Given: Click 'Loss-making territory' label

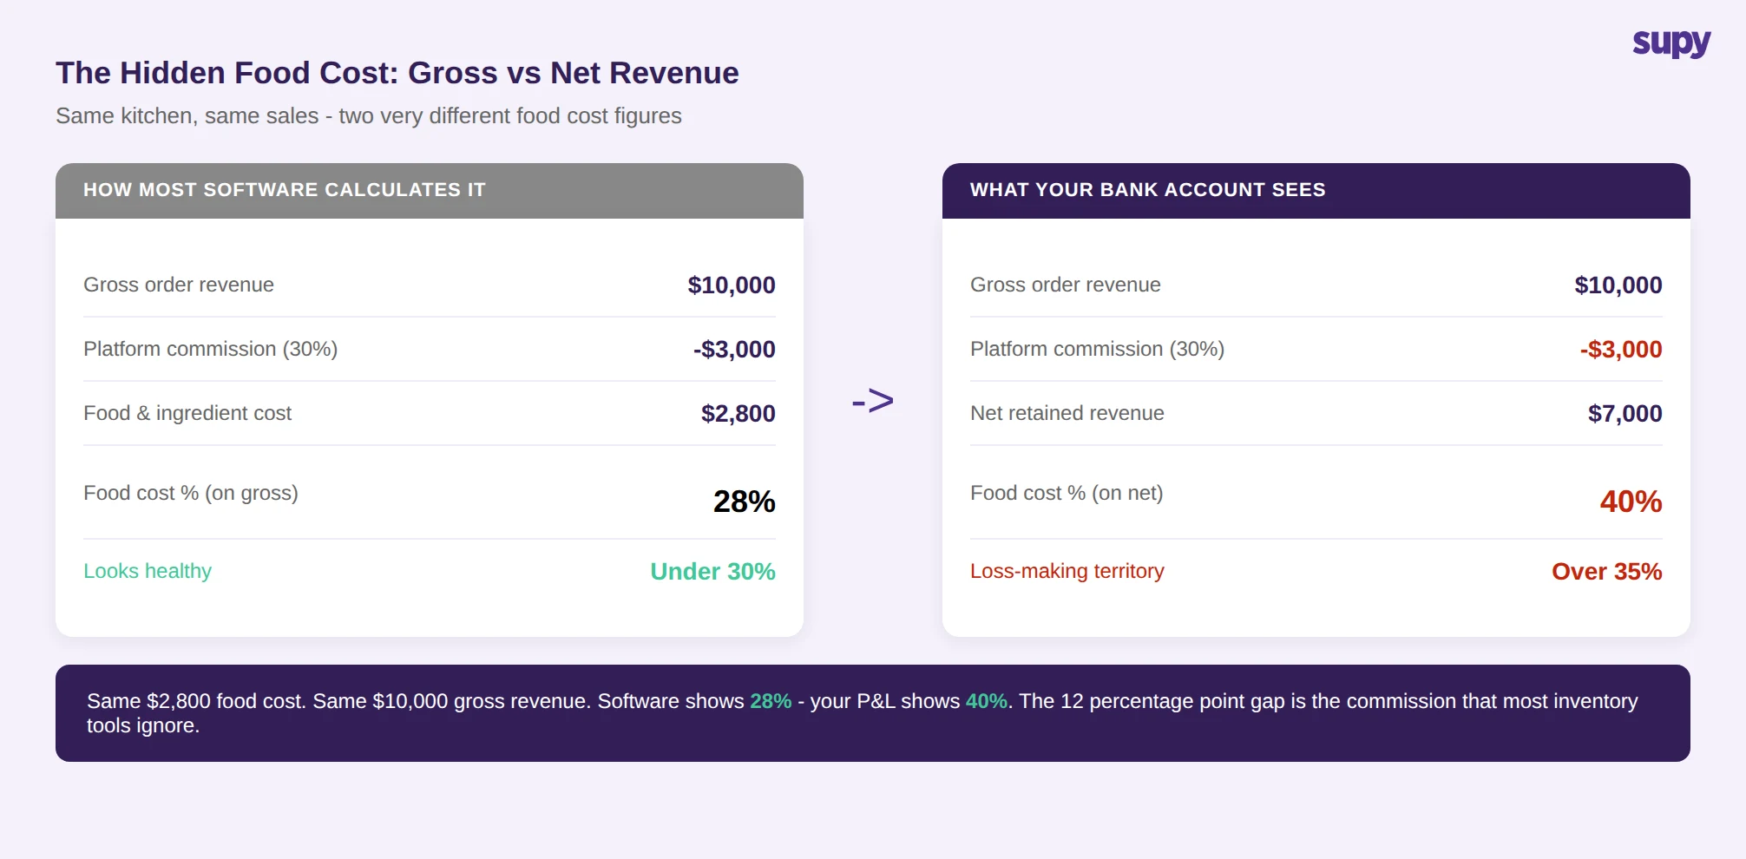Looking at the screenshot, I should point(1067,571).
